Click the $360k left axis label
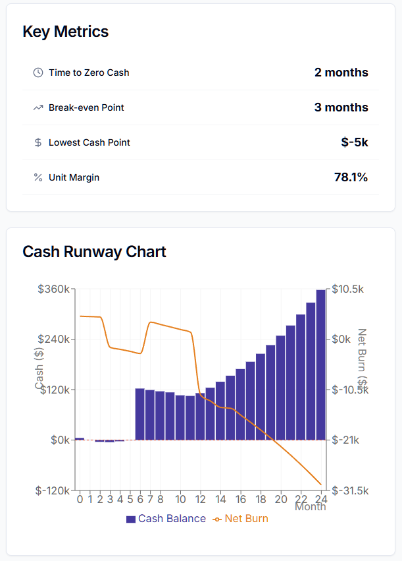This screenshot has width=402, height=561. point(55,289)
